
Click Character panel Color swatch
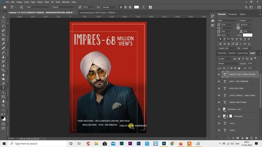(x=247, y=35)
